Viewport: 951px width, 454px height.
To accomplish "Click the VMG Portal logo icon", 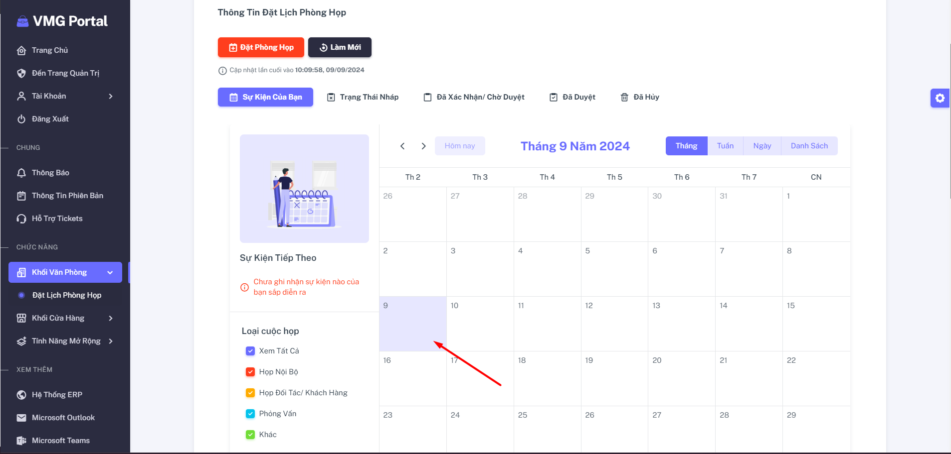I will tap(22, 21).
